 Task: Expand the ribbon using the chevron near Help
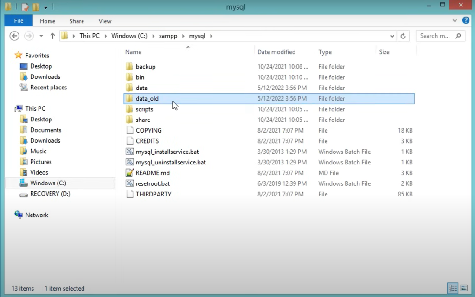(455, 20)
